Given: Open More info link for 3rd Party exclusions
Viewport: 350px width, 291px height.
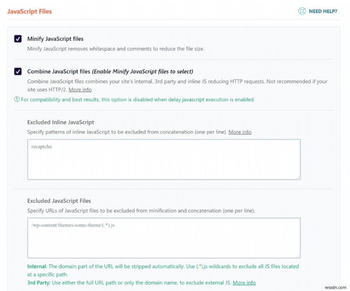Looking at the screenshot, I should coord(244,283).
